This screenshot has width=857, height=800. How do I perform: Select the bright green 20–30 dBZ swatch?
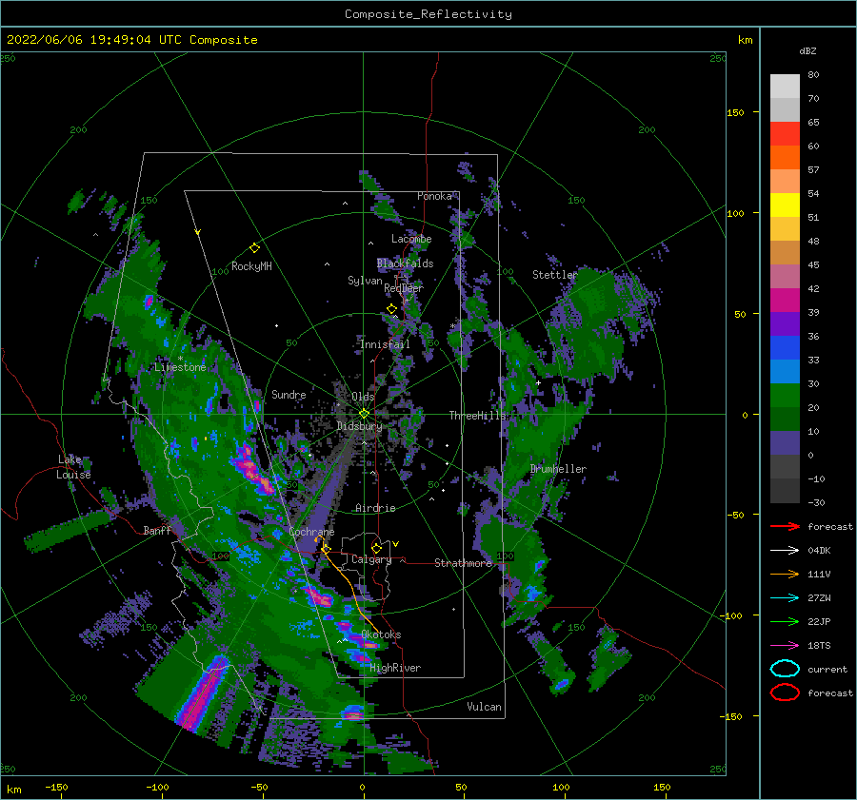click(x=785, y=396)
